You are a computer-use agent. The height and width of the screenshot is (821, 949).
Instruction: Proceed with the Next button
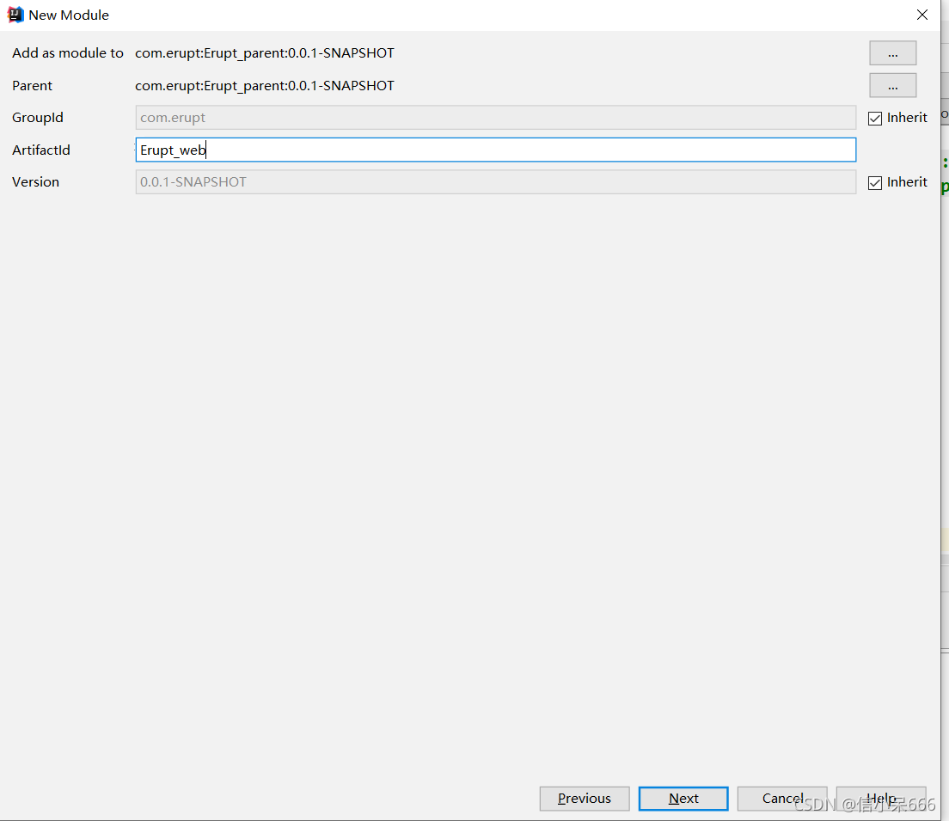point(683,799)
